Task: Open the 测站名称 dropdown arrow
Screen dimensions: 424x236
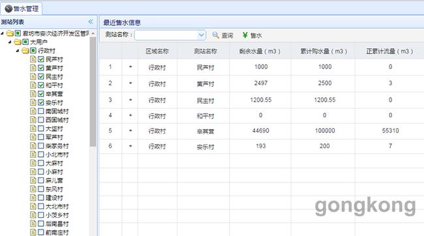Action: click(x=201, y=35)
